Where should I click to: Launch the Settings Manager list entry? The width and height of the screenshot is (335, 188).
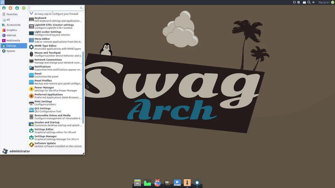point(55,138)
